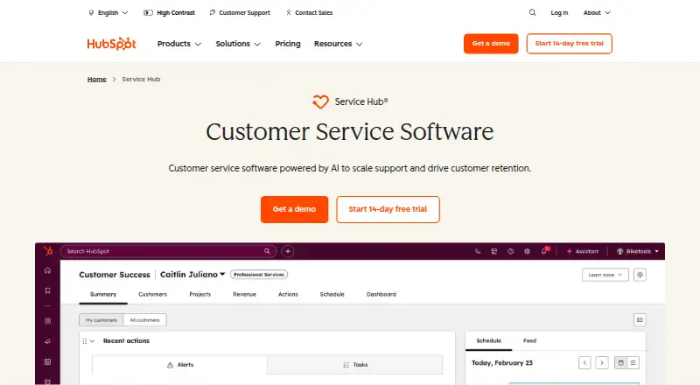Open the English language dropdown
Viewport: 700px width, 385px height.
108,12
